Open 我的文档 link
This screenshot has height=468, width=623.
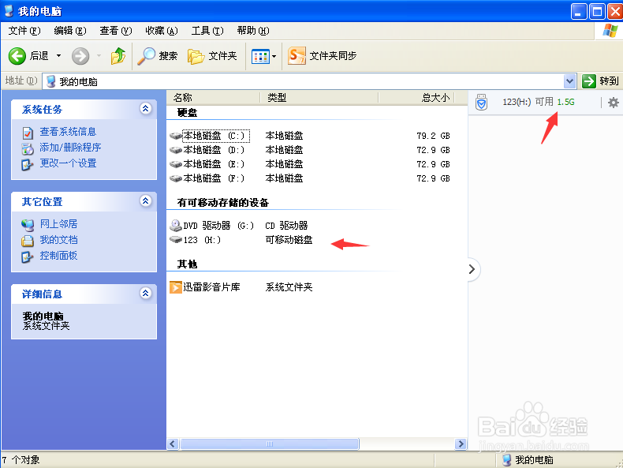tap(58, 240)
